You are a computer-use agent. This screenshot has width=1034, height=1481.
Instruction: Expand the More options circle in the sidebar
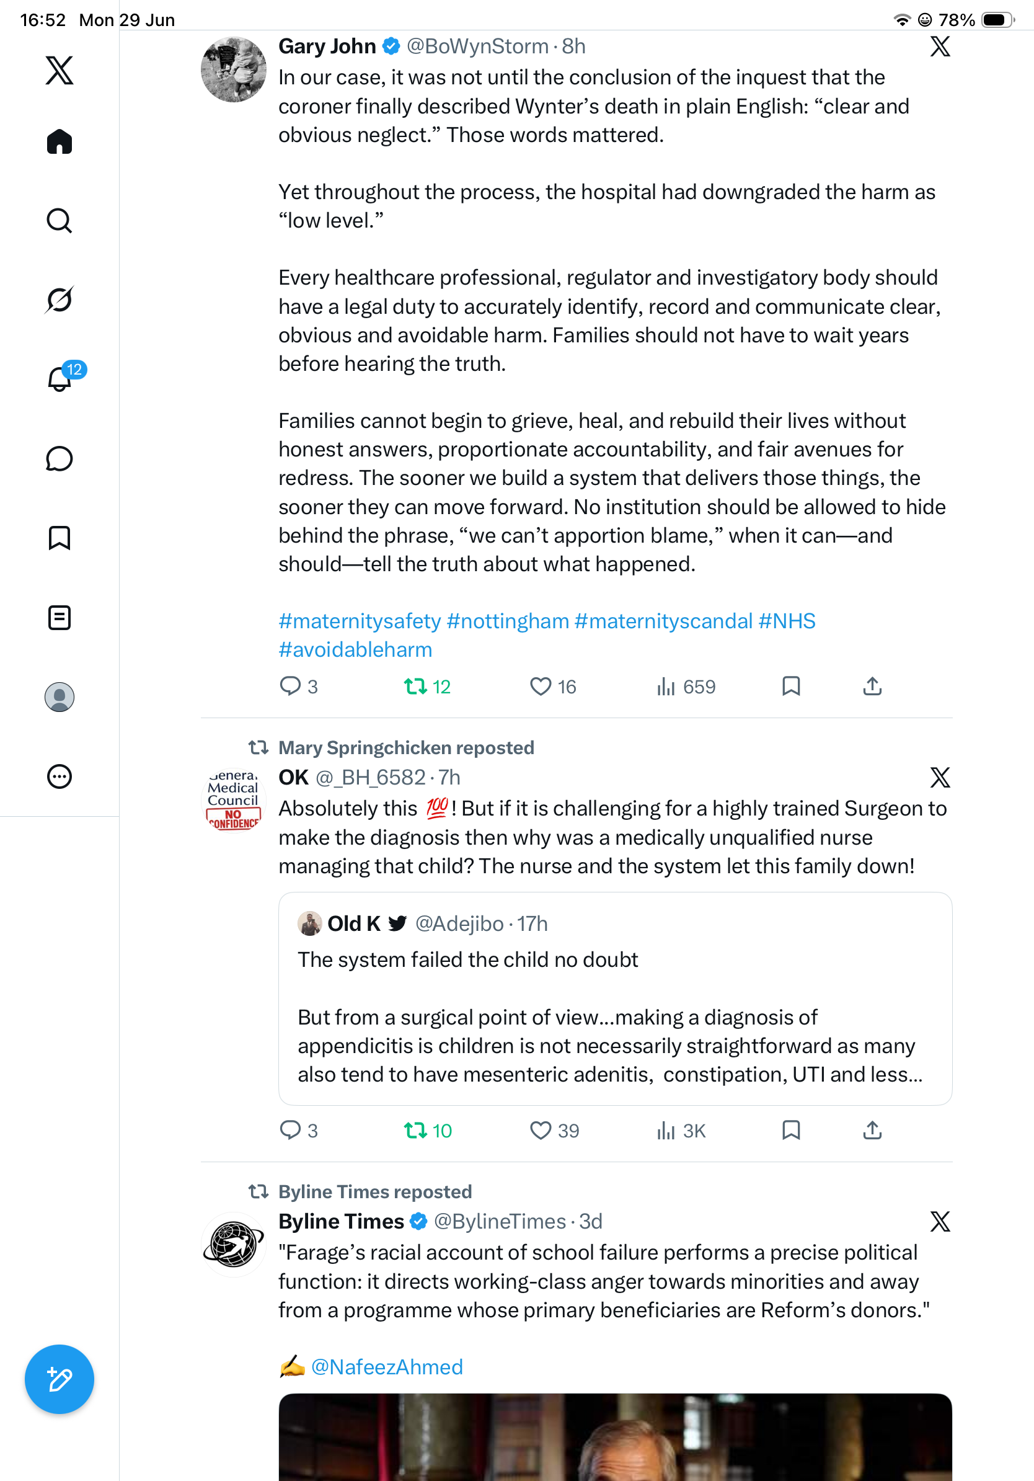pyautogui.click(x=60, y=776)
